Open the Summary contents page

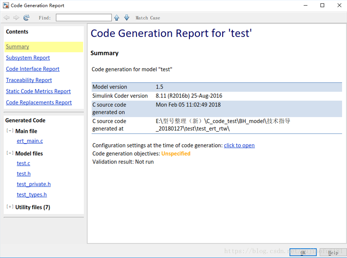pyautogui.click(x=17, y=47)
